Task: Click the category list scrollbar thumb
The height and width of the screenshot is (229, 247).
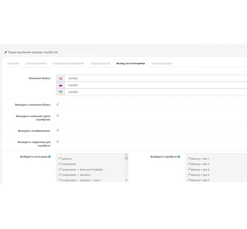Action: click(x=126, y=158)
